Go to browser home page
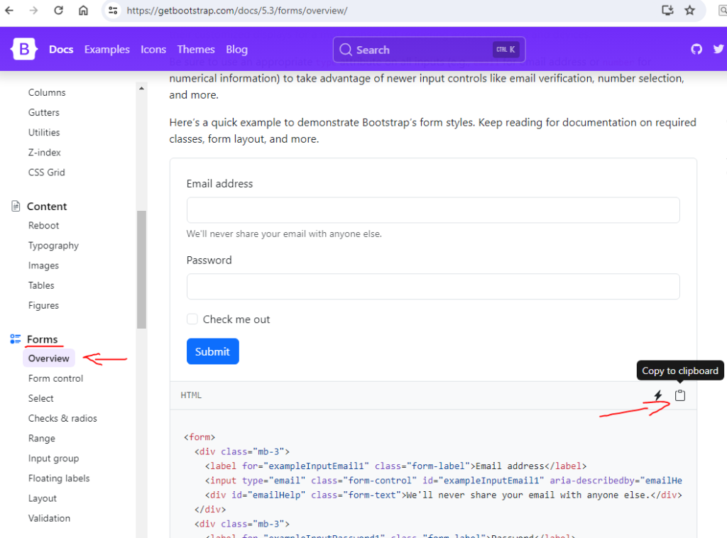727x538 pixels. (x=84, y=11)
